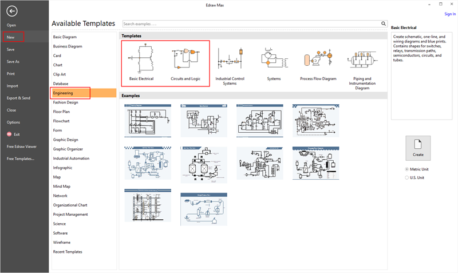Screen dimensions: 458x273
Task: Select the Process Flow Diagram template icon
Action: coord(318,58)
